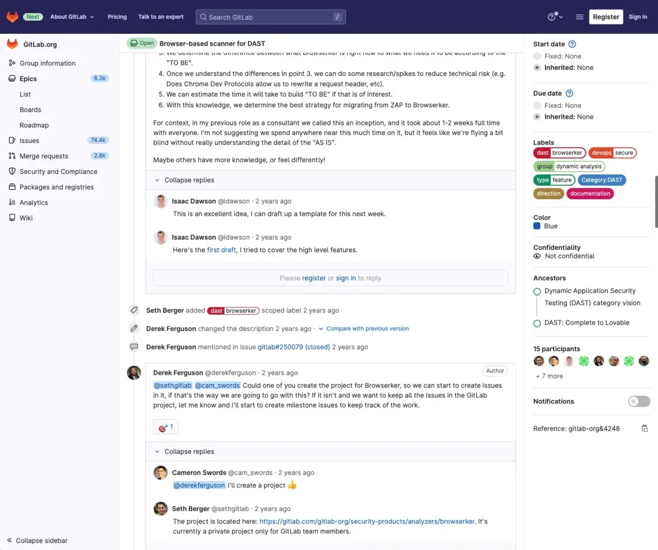The image size is (658, 550).
Task: Select Inherited start date radio button
Action: [537, 68]
